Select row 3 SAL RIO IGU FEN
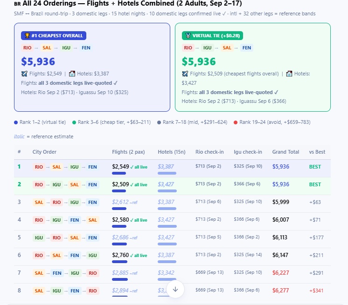348x305 pixels. [x=172, y=204]
